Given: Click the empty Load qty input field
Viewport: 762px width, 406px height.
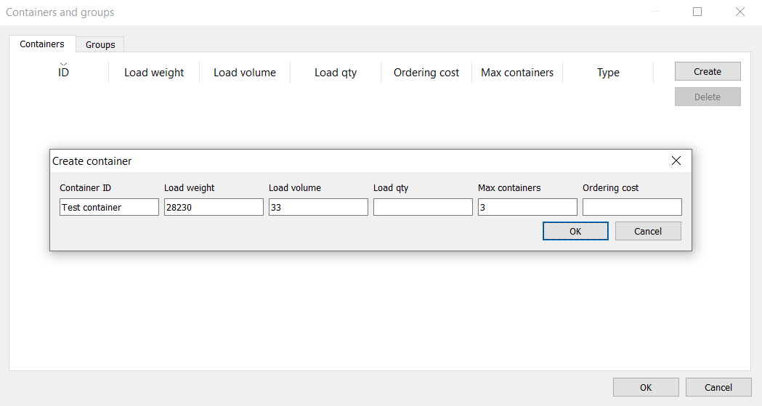Looking at the screenshot, I should coord(423,208).
